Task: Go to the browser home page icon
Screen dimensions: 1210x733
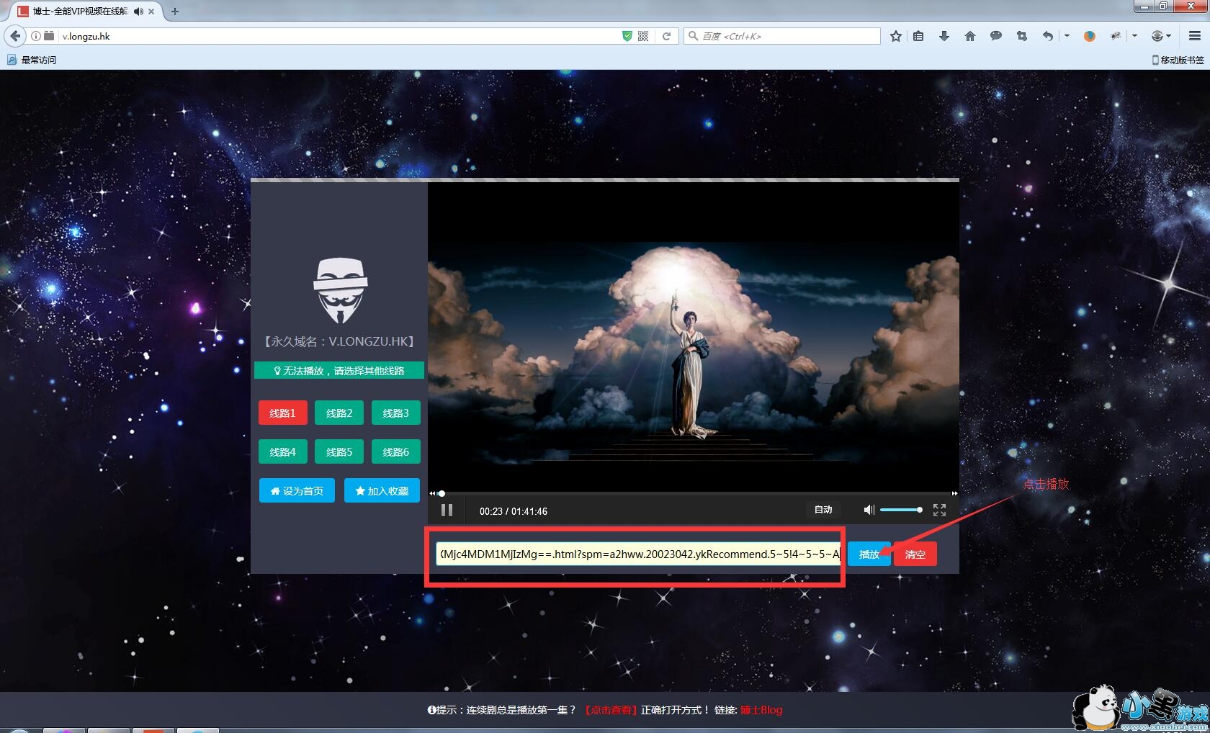Action: (x=970, y=36)
